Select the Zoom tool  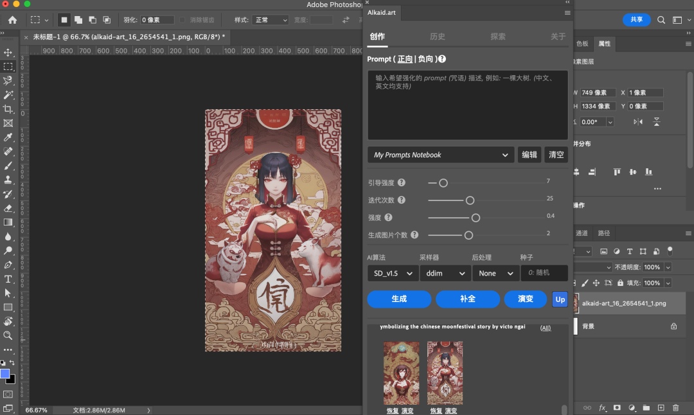pos(8,335)
